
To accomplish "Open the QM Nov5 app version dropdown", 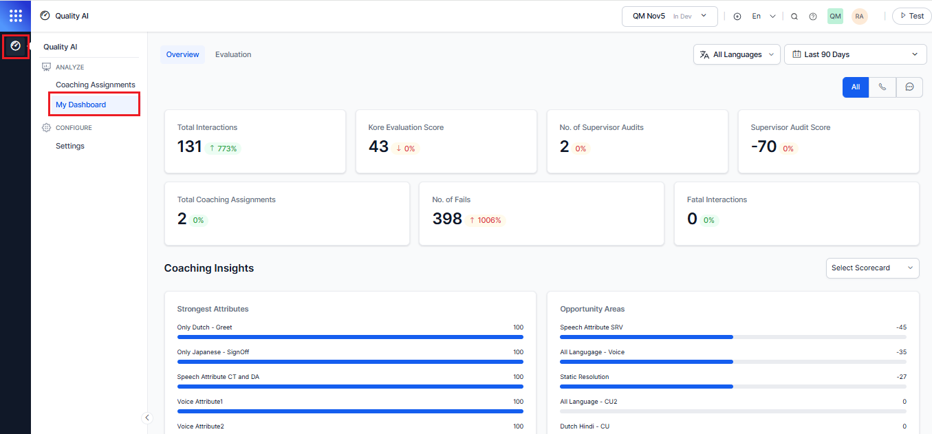I will pyautogui.click(x=669, y=15).
